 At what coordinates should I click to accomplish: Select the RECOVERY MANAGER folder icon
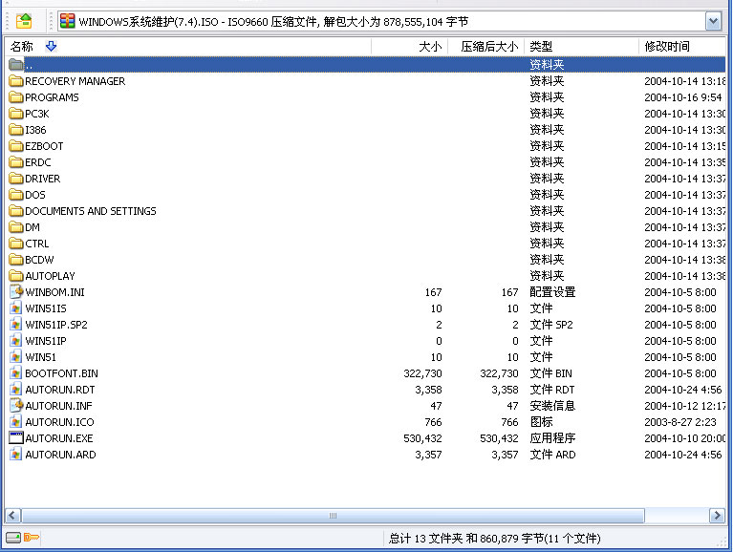coord(16,81)
